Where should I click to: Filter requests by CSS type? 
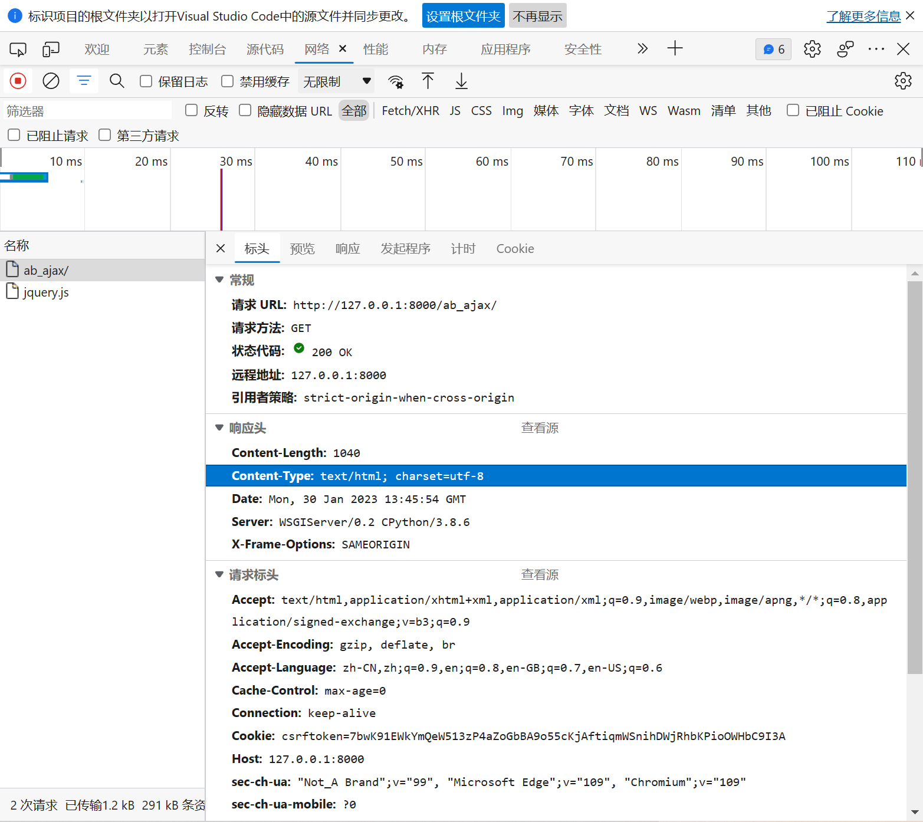[x=481, y=111]
